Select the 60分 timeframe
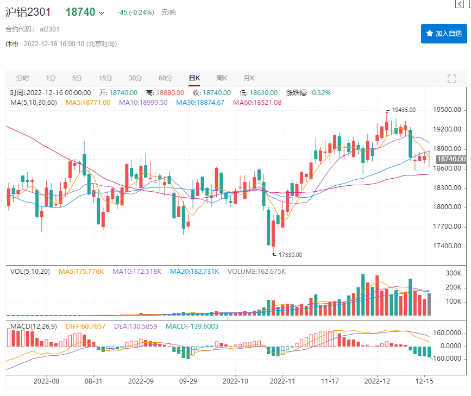 tap(165, 78)
